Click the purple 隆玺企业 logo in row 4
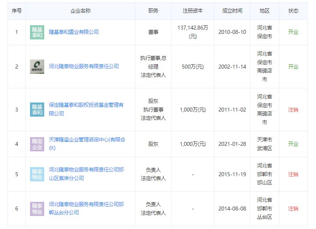 pos(37,144)
